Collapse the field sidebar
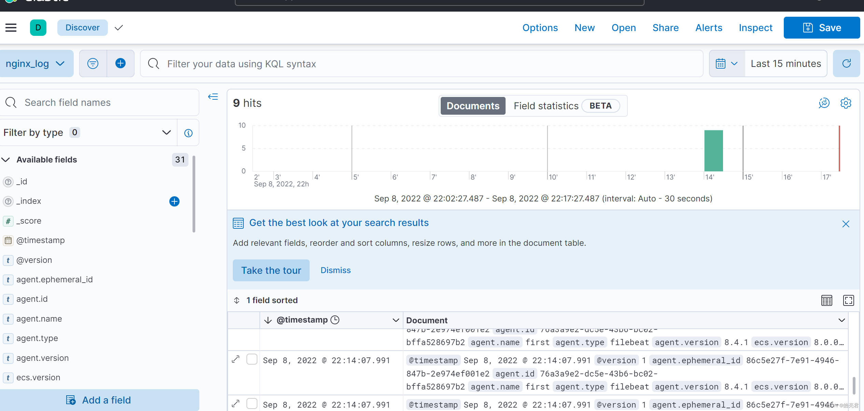Image resolution: width=864 pixels, height=411 pixels. tap(213, 97)
